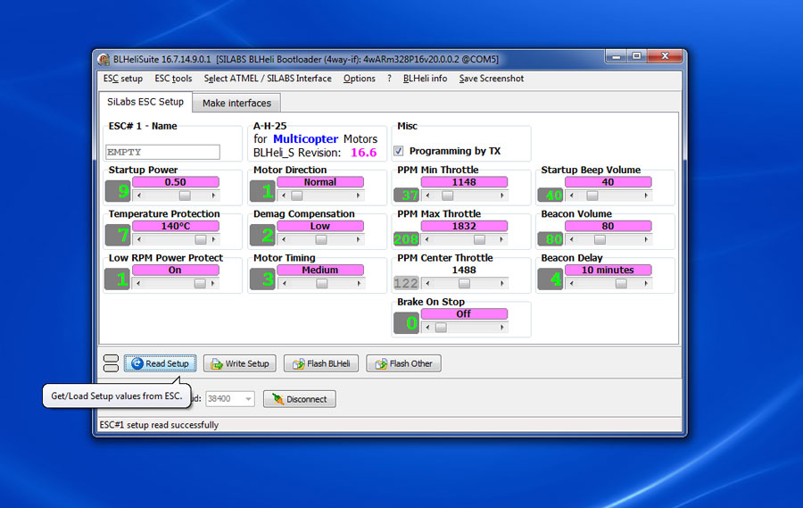Click the ESC name input field
This screenshot has height=508, width=803.
tap(163, 153)
